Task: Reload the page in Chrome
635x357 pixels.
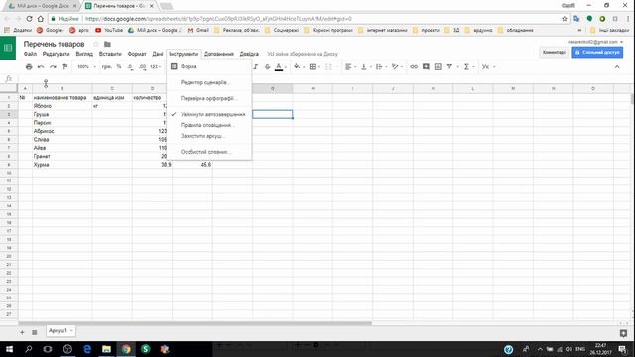Action: (x=29, y=19)
